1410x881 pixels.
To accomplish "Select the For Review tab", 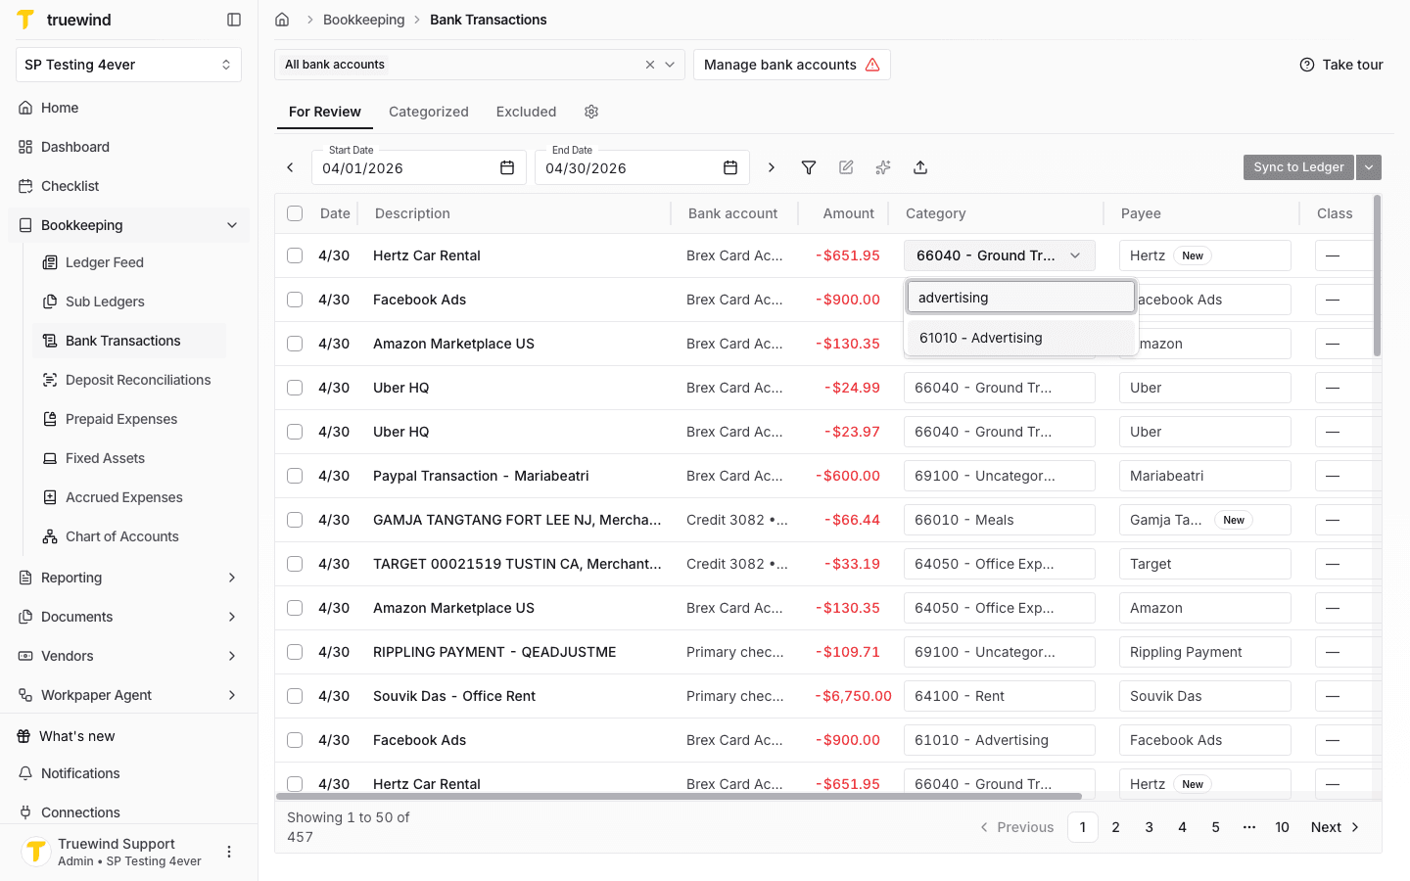I will (x=325, y=112).
